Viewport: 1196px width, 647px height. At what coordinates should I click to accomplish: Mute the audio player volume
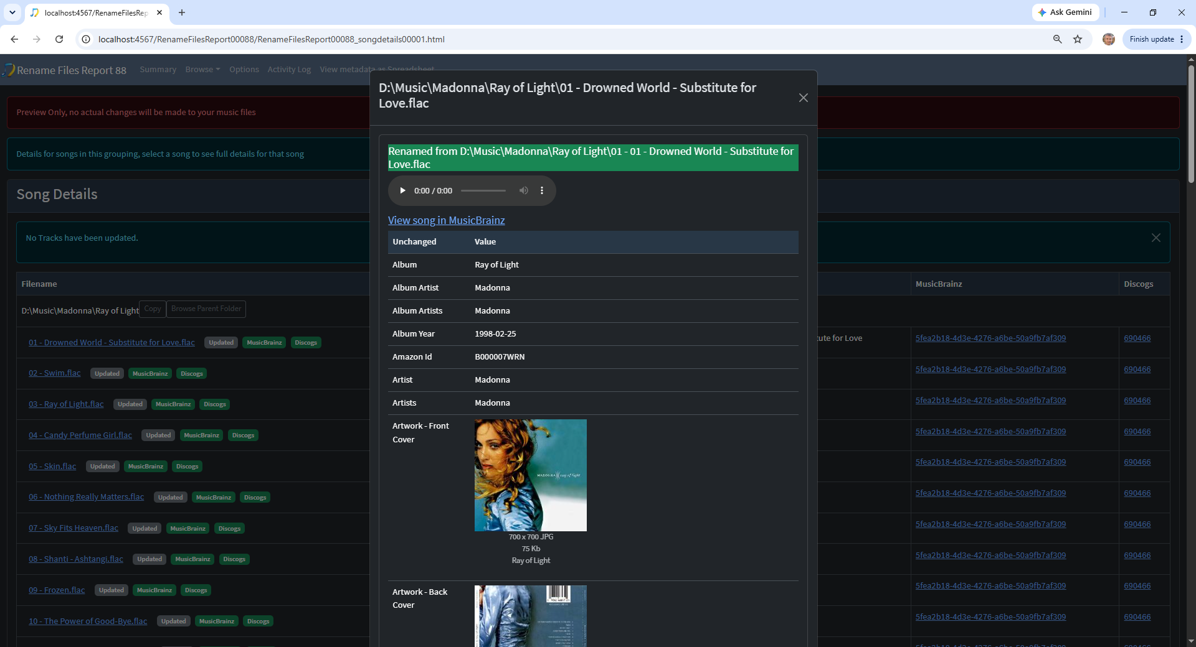click(x=524, y=190)
